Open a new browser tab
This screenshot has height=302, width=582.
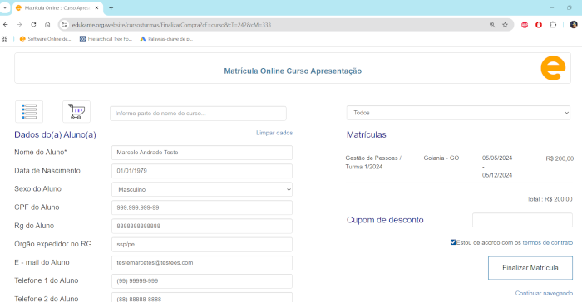pyautogui.click(x=111, y=7)
